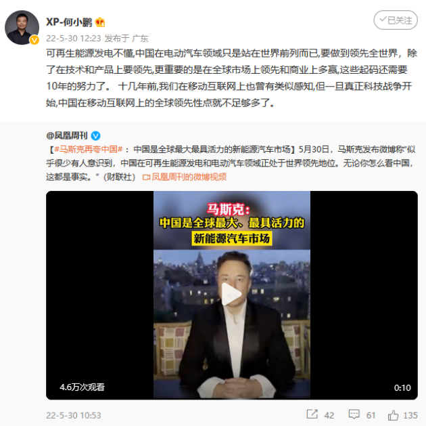426x426 pixels.
Task: Click video camera icon before 凤凰周刊的微博视频
Action: [x=146, y=177]
